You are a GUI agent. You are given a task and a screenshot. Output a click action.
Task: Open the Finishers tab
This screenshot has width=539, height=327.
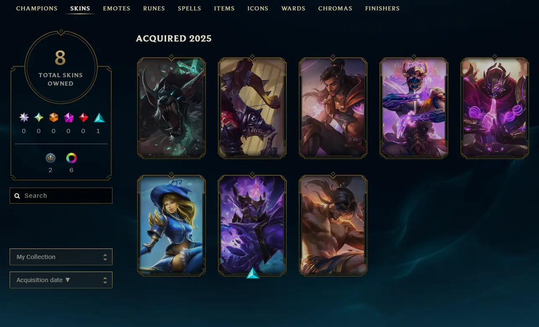(382, 8)
